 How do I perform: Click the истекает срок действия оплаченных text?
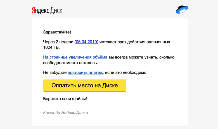[x=135, y=42]
